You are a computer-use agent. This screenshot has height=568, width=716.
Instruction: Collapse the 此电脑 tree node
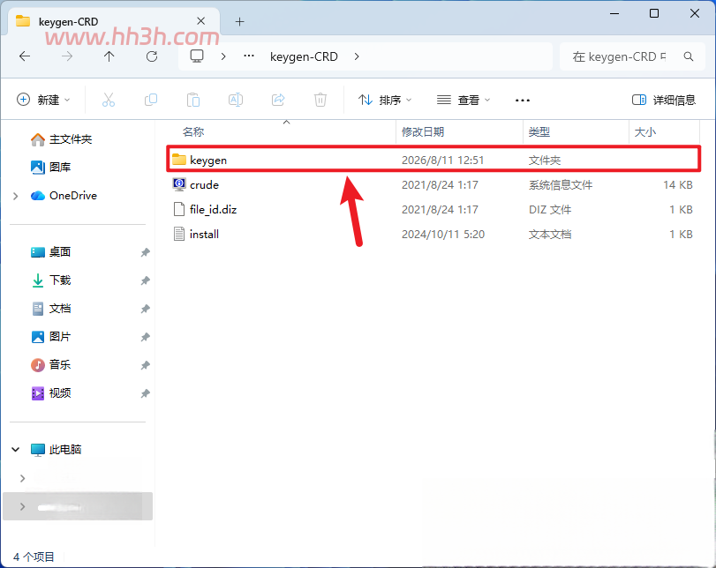tap(16, 450)
